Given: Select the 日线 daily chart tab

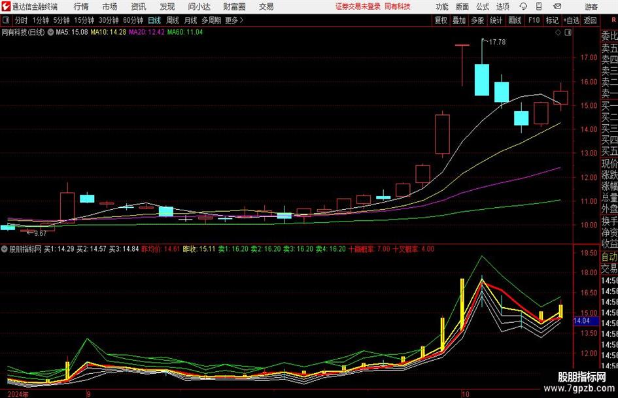Looking at the screenshot, I should coord(154,20).
